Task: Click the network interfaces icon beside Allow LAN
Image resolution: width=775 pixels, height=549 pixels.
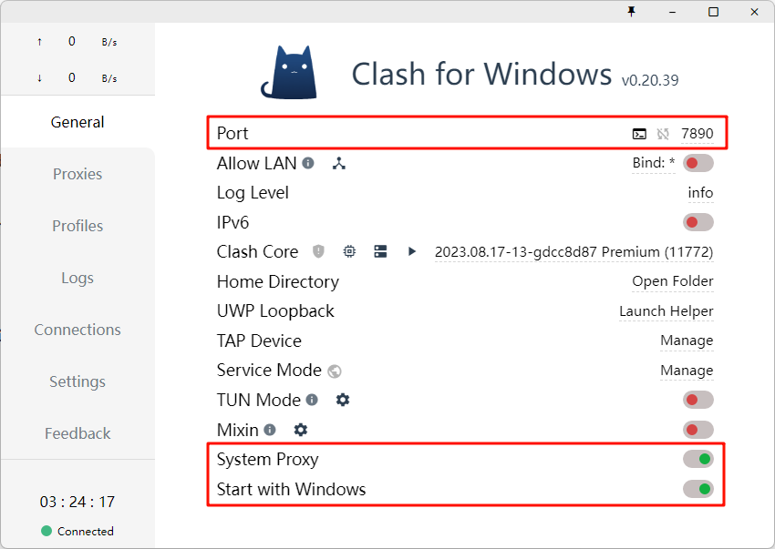Action: pyautogui.click(x=339, y=164)
